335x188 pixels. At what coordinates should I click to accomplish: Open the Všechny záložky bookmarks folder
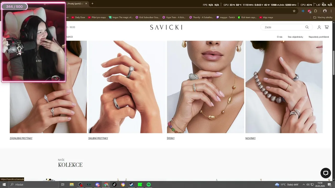(323, 17)
